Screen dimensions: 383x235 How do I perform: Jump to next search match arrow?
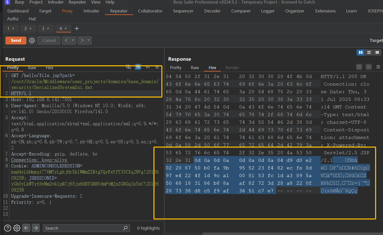36,228
